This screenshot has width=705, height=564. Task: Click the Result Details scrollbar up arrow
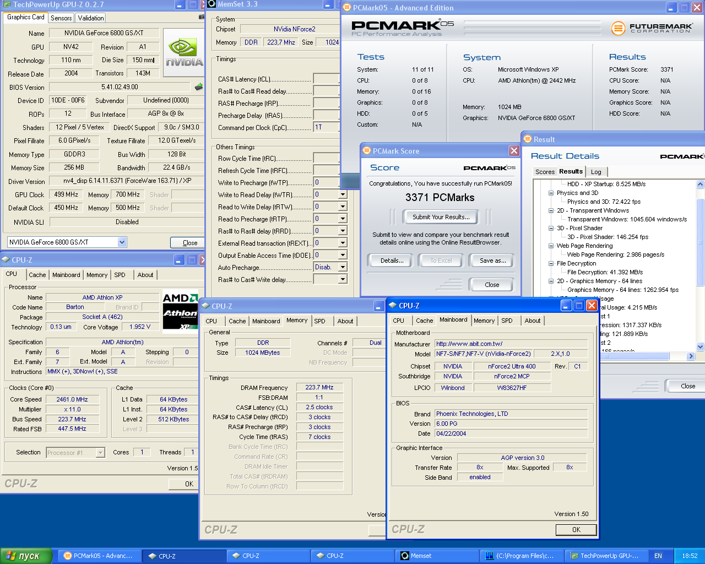click(x=701, y=185)
